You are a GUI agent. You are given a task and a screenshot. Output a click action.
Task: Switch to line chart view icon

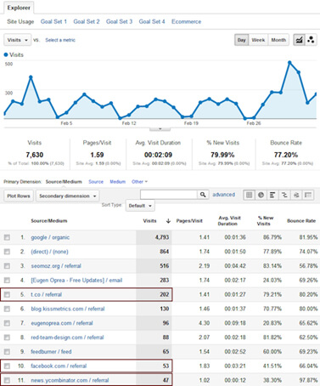tap(299, 40)
